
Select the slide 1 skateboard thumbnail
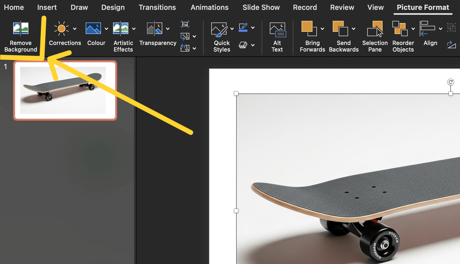tap(65, 90)
